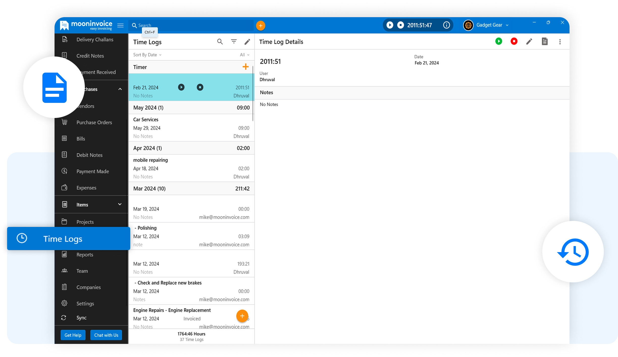Click the Get Help button

click(x=73, y=335)
